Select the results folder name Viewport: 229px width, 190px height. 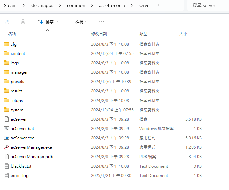click(x=16, y=91)
